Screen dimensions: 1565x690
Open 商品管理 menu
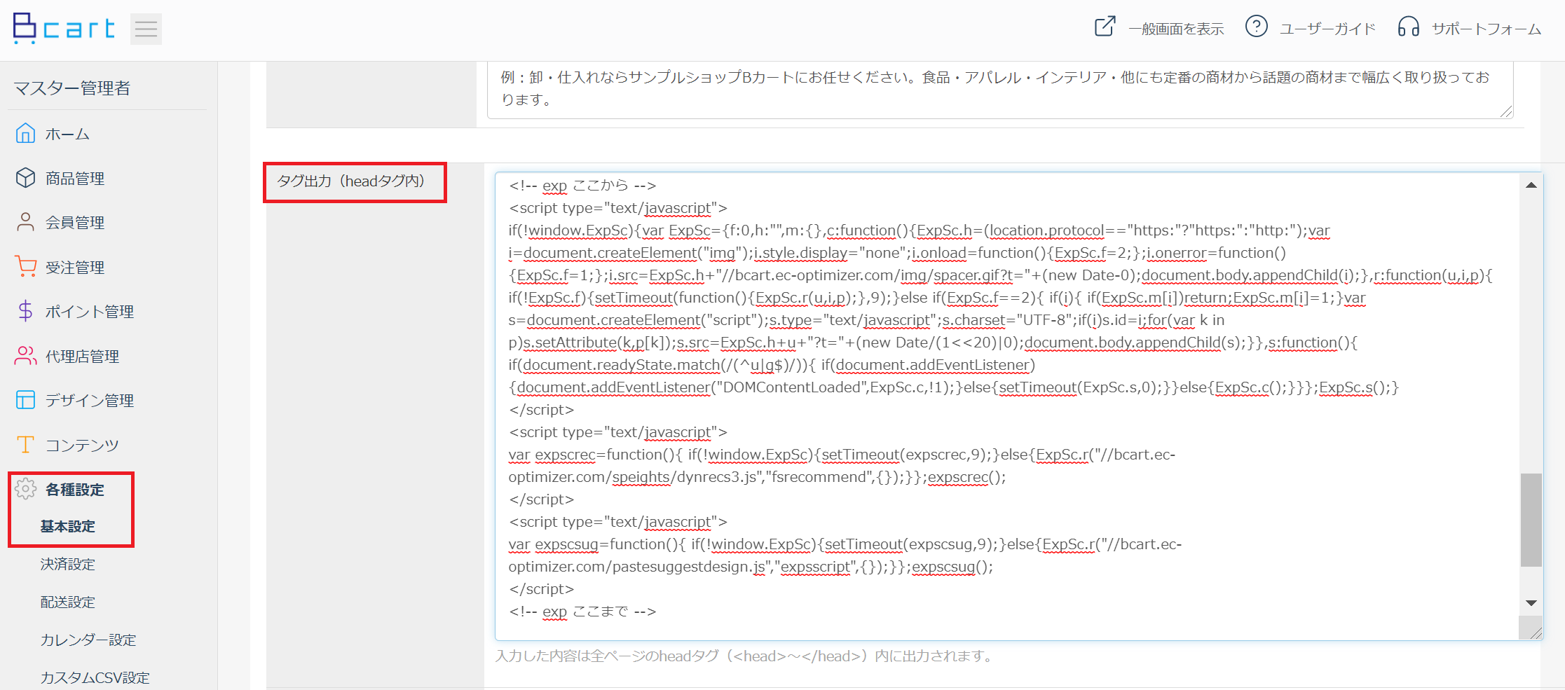(75, 179)
